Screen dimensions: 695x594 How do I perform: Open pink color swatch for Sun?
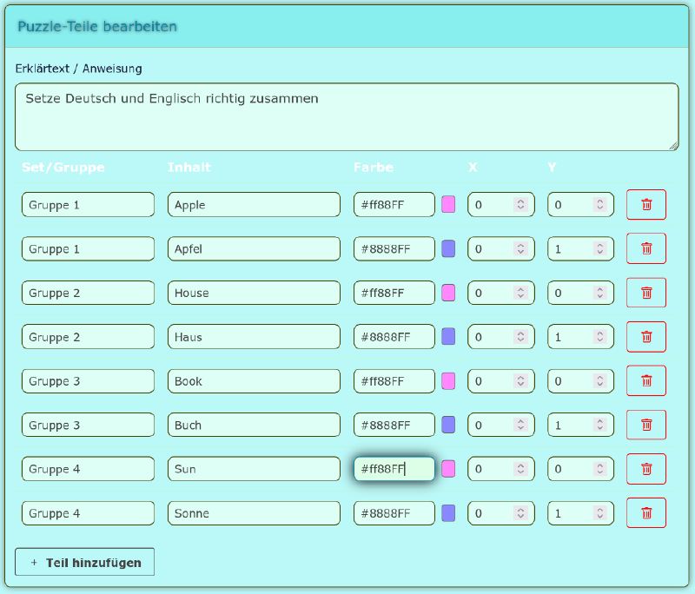click(x=448, y=469)
